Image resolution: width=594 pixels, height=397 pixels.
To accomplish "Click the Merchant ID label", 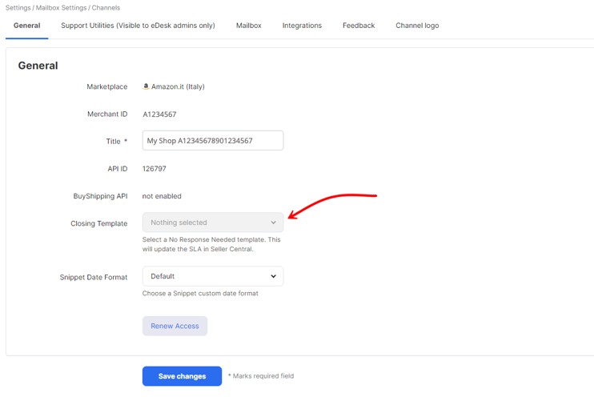I will point(107,114).
